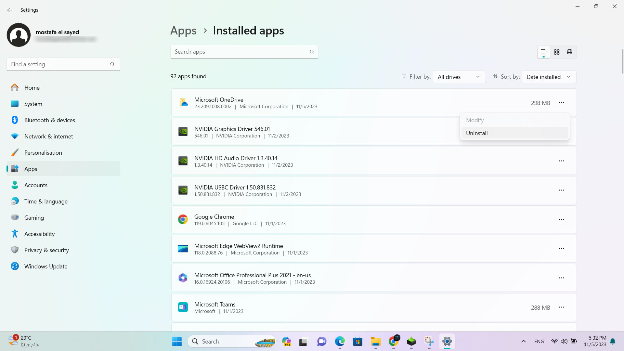Screen dimensions: 624x351
Task: Show hidden system tray icons chevron
Action: pos(523,341)
